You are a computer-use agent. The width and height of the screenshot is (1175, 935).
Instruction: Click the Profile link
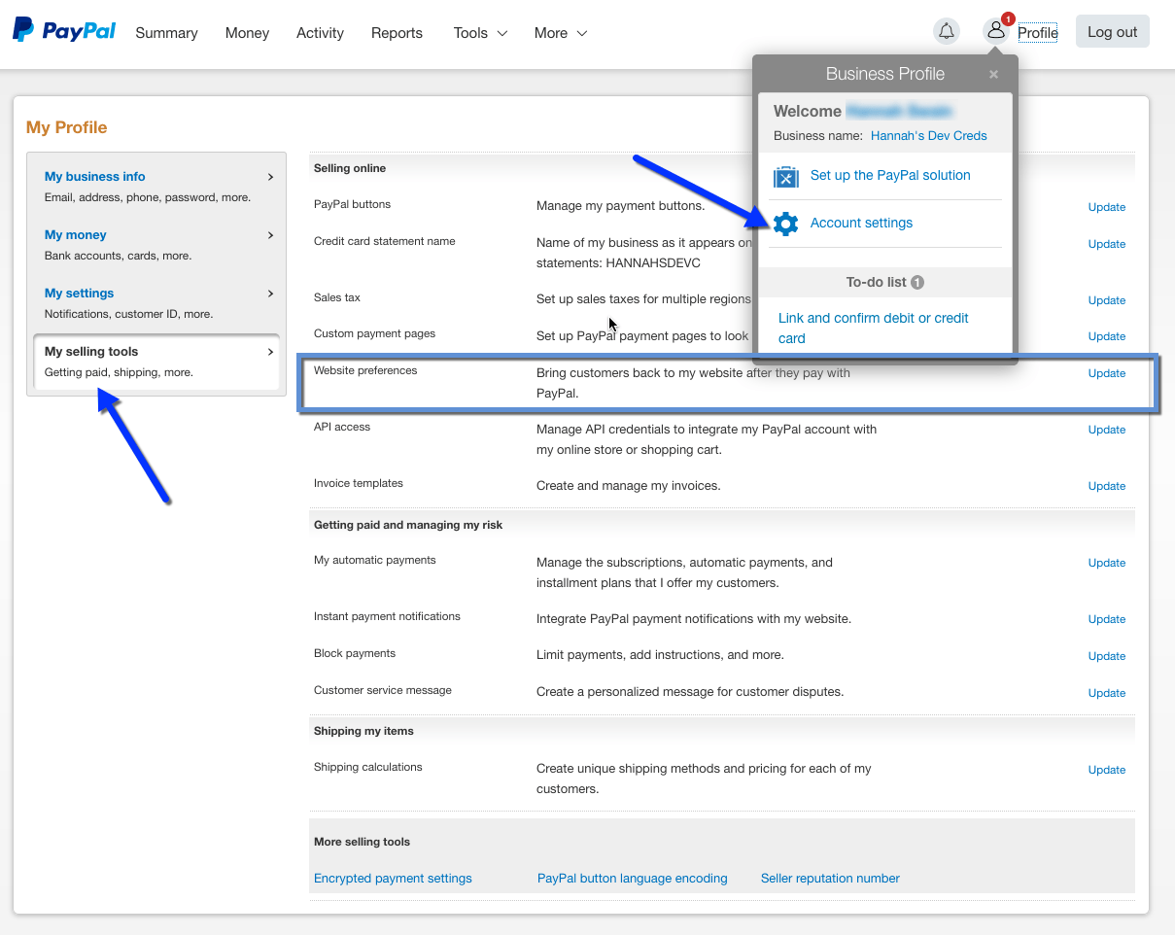click(x=1038, y=33)
